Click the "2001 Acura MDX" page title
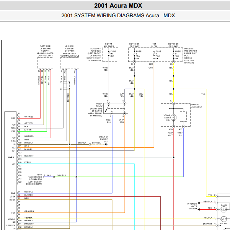Viewport: 230px width, 230px height. tap(118, 6)
